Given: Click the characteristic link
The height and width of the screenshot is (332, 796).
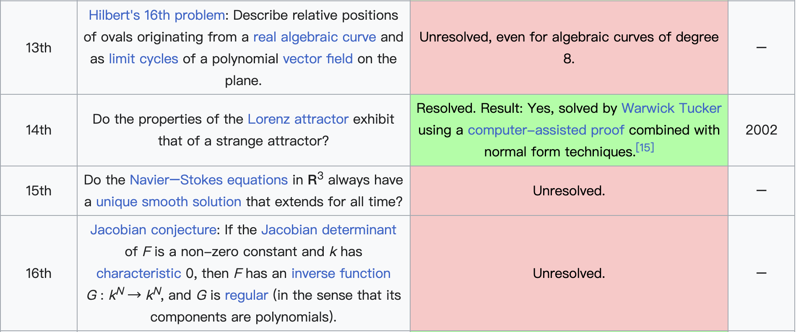Looking at the screenshot, I should point(138,274).
